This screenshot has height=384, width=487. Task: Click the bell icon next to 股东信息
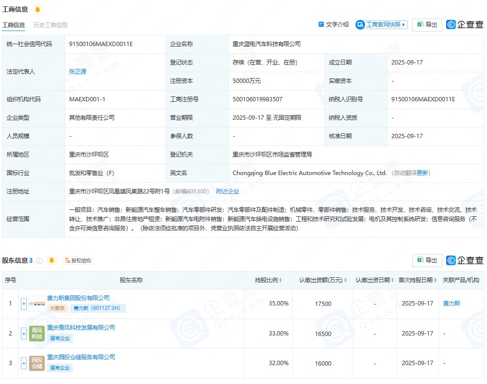(51, 260)
